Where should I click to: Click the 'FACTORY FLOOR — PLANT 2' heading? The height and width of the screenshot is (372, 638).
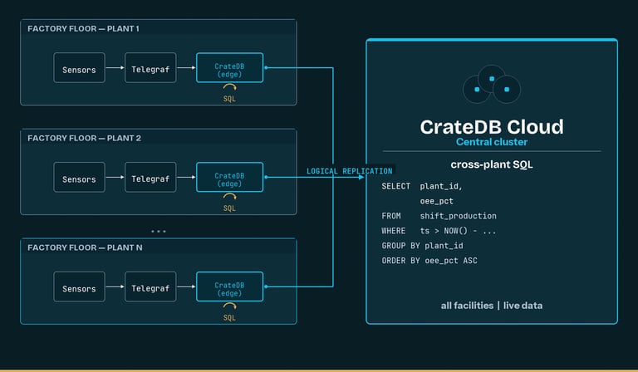pos(84,138)
